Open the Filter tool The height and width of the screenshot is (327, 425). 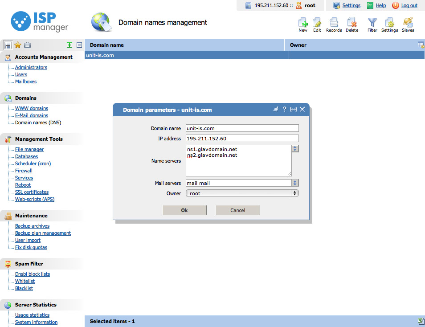[372, 24]
